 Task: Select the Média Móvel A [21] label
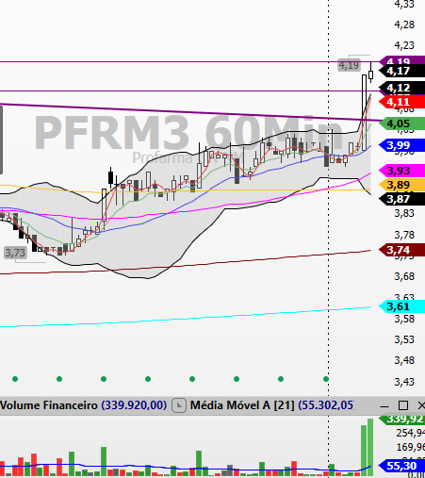tap(242, 405)
